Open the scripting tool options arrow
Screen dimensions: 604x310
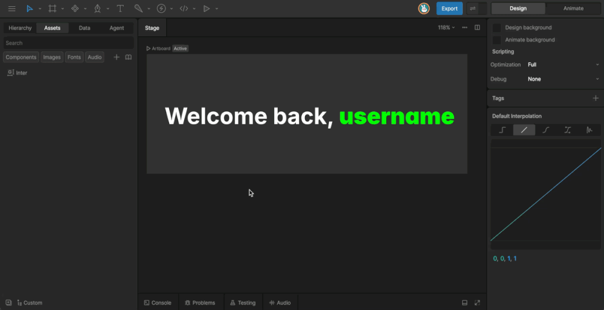tap(194, 9)
